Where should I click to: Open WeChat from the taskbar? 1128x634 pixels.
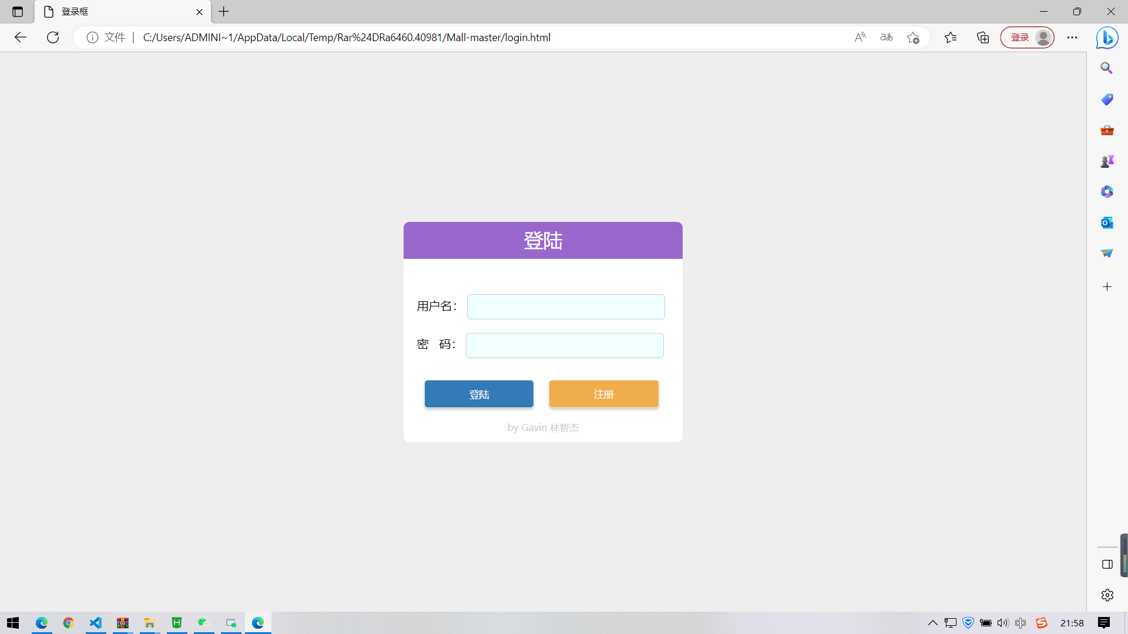(204, 623)
